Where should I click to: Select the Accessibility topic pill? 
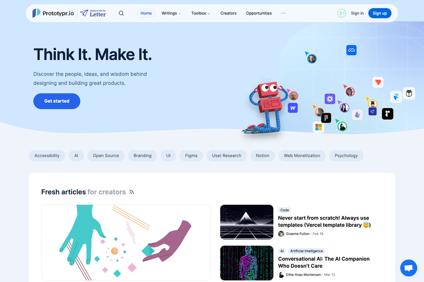coord(47,156)
